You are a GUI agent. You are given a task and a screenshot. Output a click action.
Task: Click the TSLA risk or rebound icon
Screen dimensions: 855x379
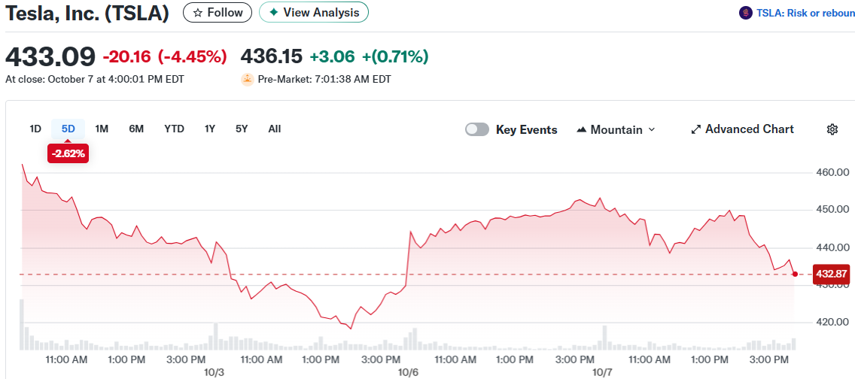click(746, 13)
